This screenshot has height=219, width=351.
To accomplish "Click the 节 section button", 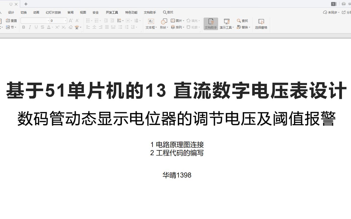I will (11, 27).
